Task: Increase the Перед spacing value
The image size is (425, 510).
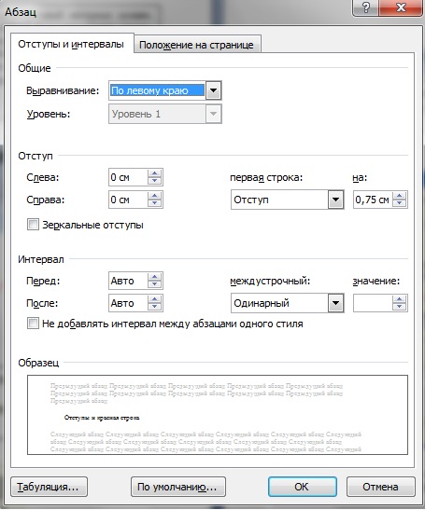Action: click(x=154, y=277)
